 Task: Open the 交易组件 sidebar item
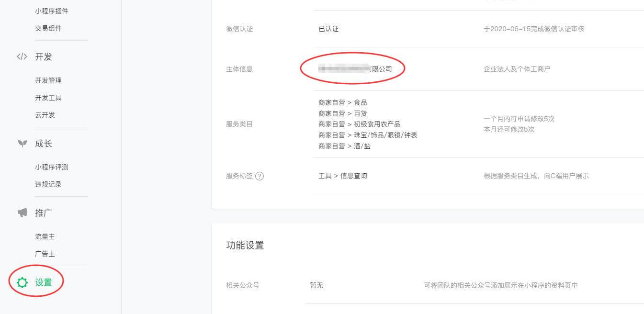[x=48, y=28]
